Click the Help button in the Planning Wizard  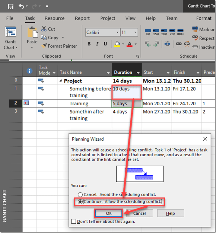pyautogui.click(x=170, y=213)
